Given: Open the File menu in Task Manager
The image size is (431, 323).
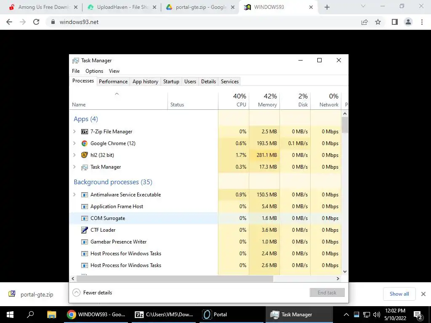Looking at the screenshot, I should 76,71.
